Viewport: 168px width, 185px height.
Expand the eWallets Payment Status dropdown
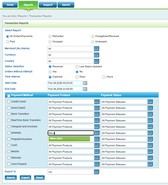coord(150,133)
